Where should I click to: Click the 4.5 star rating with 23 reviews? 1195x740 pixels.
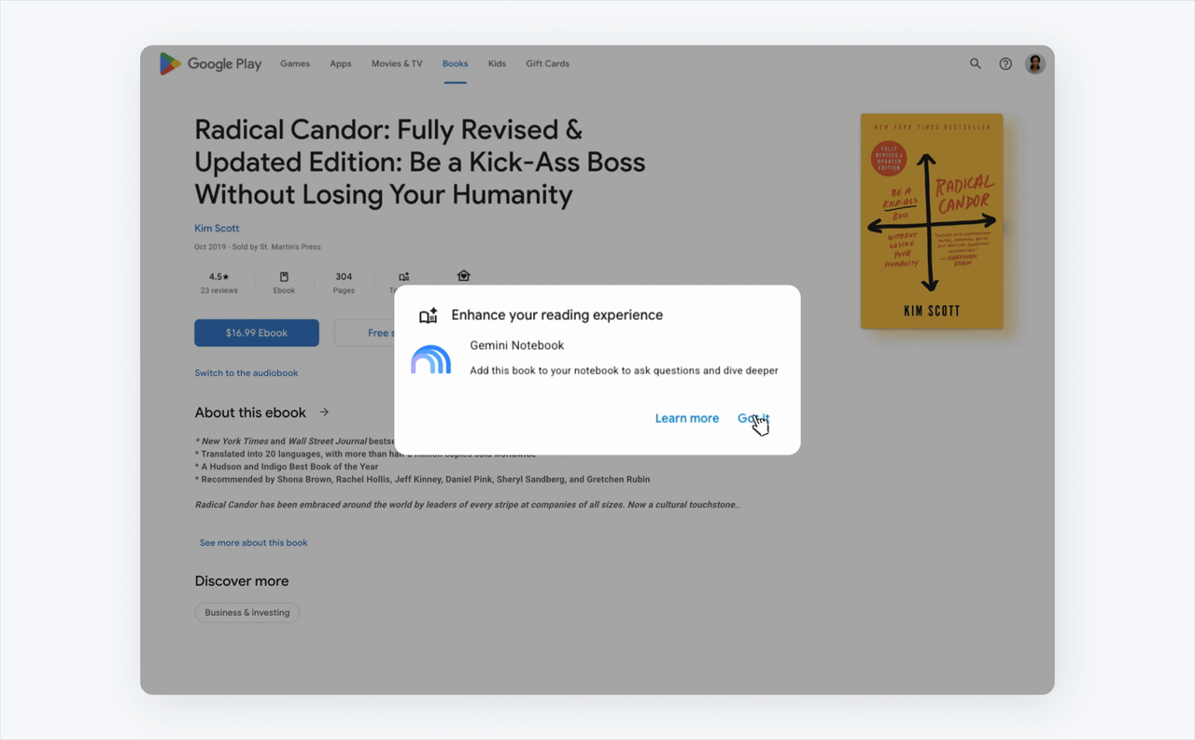[x=219, y=283]
